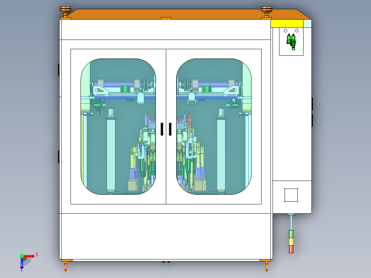Select the left black door handle
Viewport: 371px width, 278px height.
click(x=162, y=129)
